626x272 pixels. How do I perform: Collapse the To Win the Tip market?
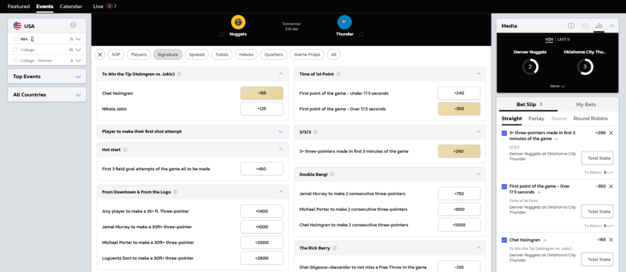[x=281, y=74]
